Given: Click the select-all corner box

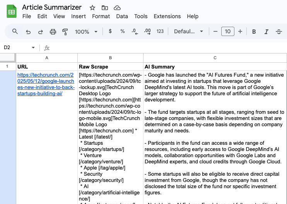Looking at the screenshot, I should coord(7,57).
